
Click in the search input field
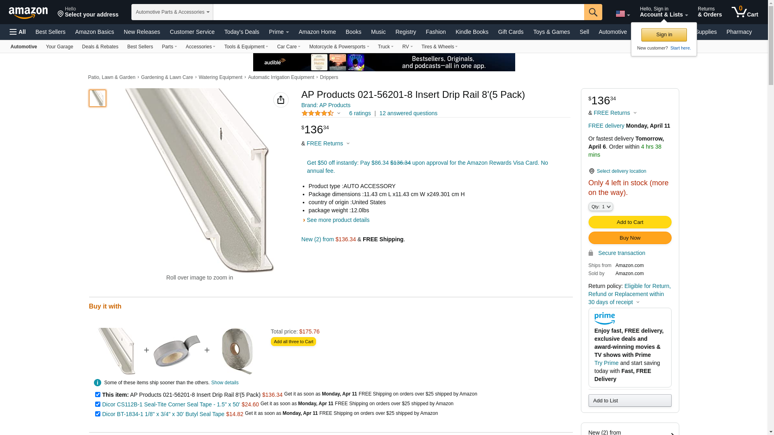398,12
